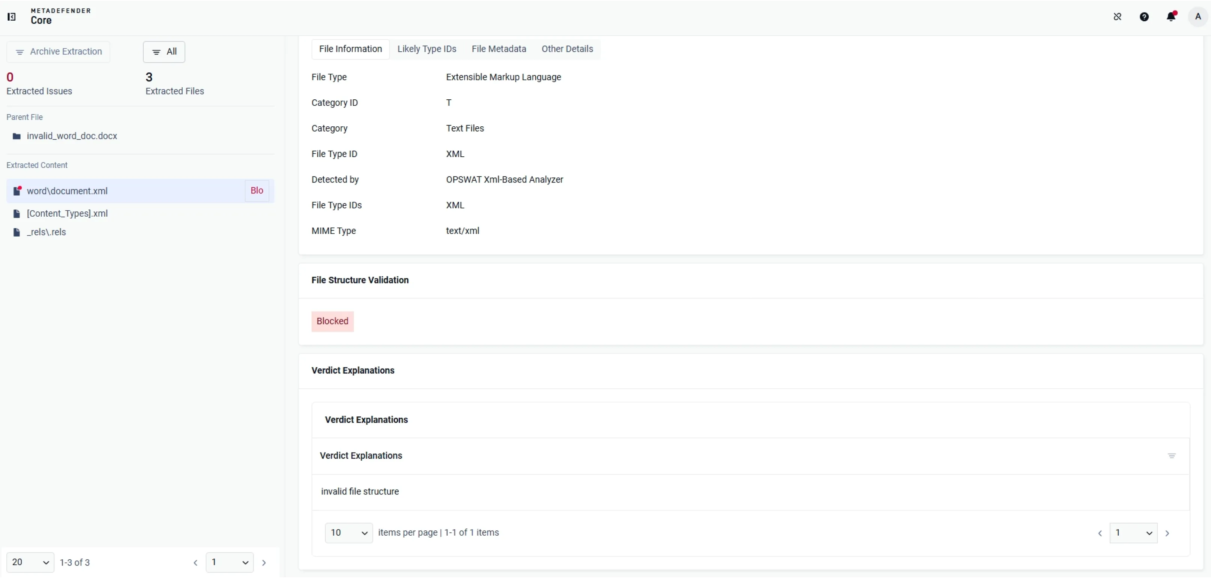Screen dimensions: 1211x578
Task: Click the file icon of [Content_Types].xml
Action: coord(17,214)
